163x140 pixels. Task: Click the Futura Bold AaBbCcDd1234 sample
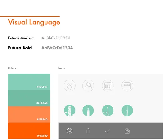tap(57, 48)
